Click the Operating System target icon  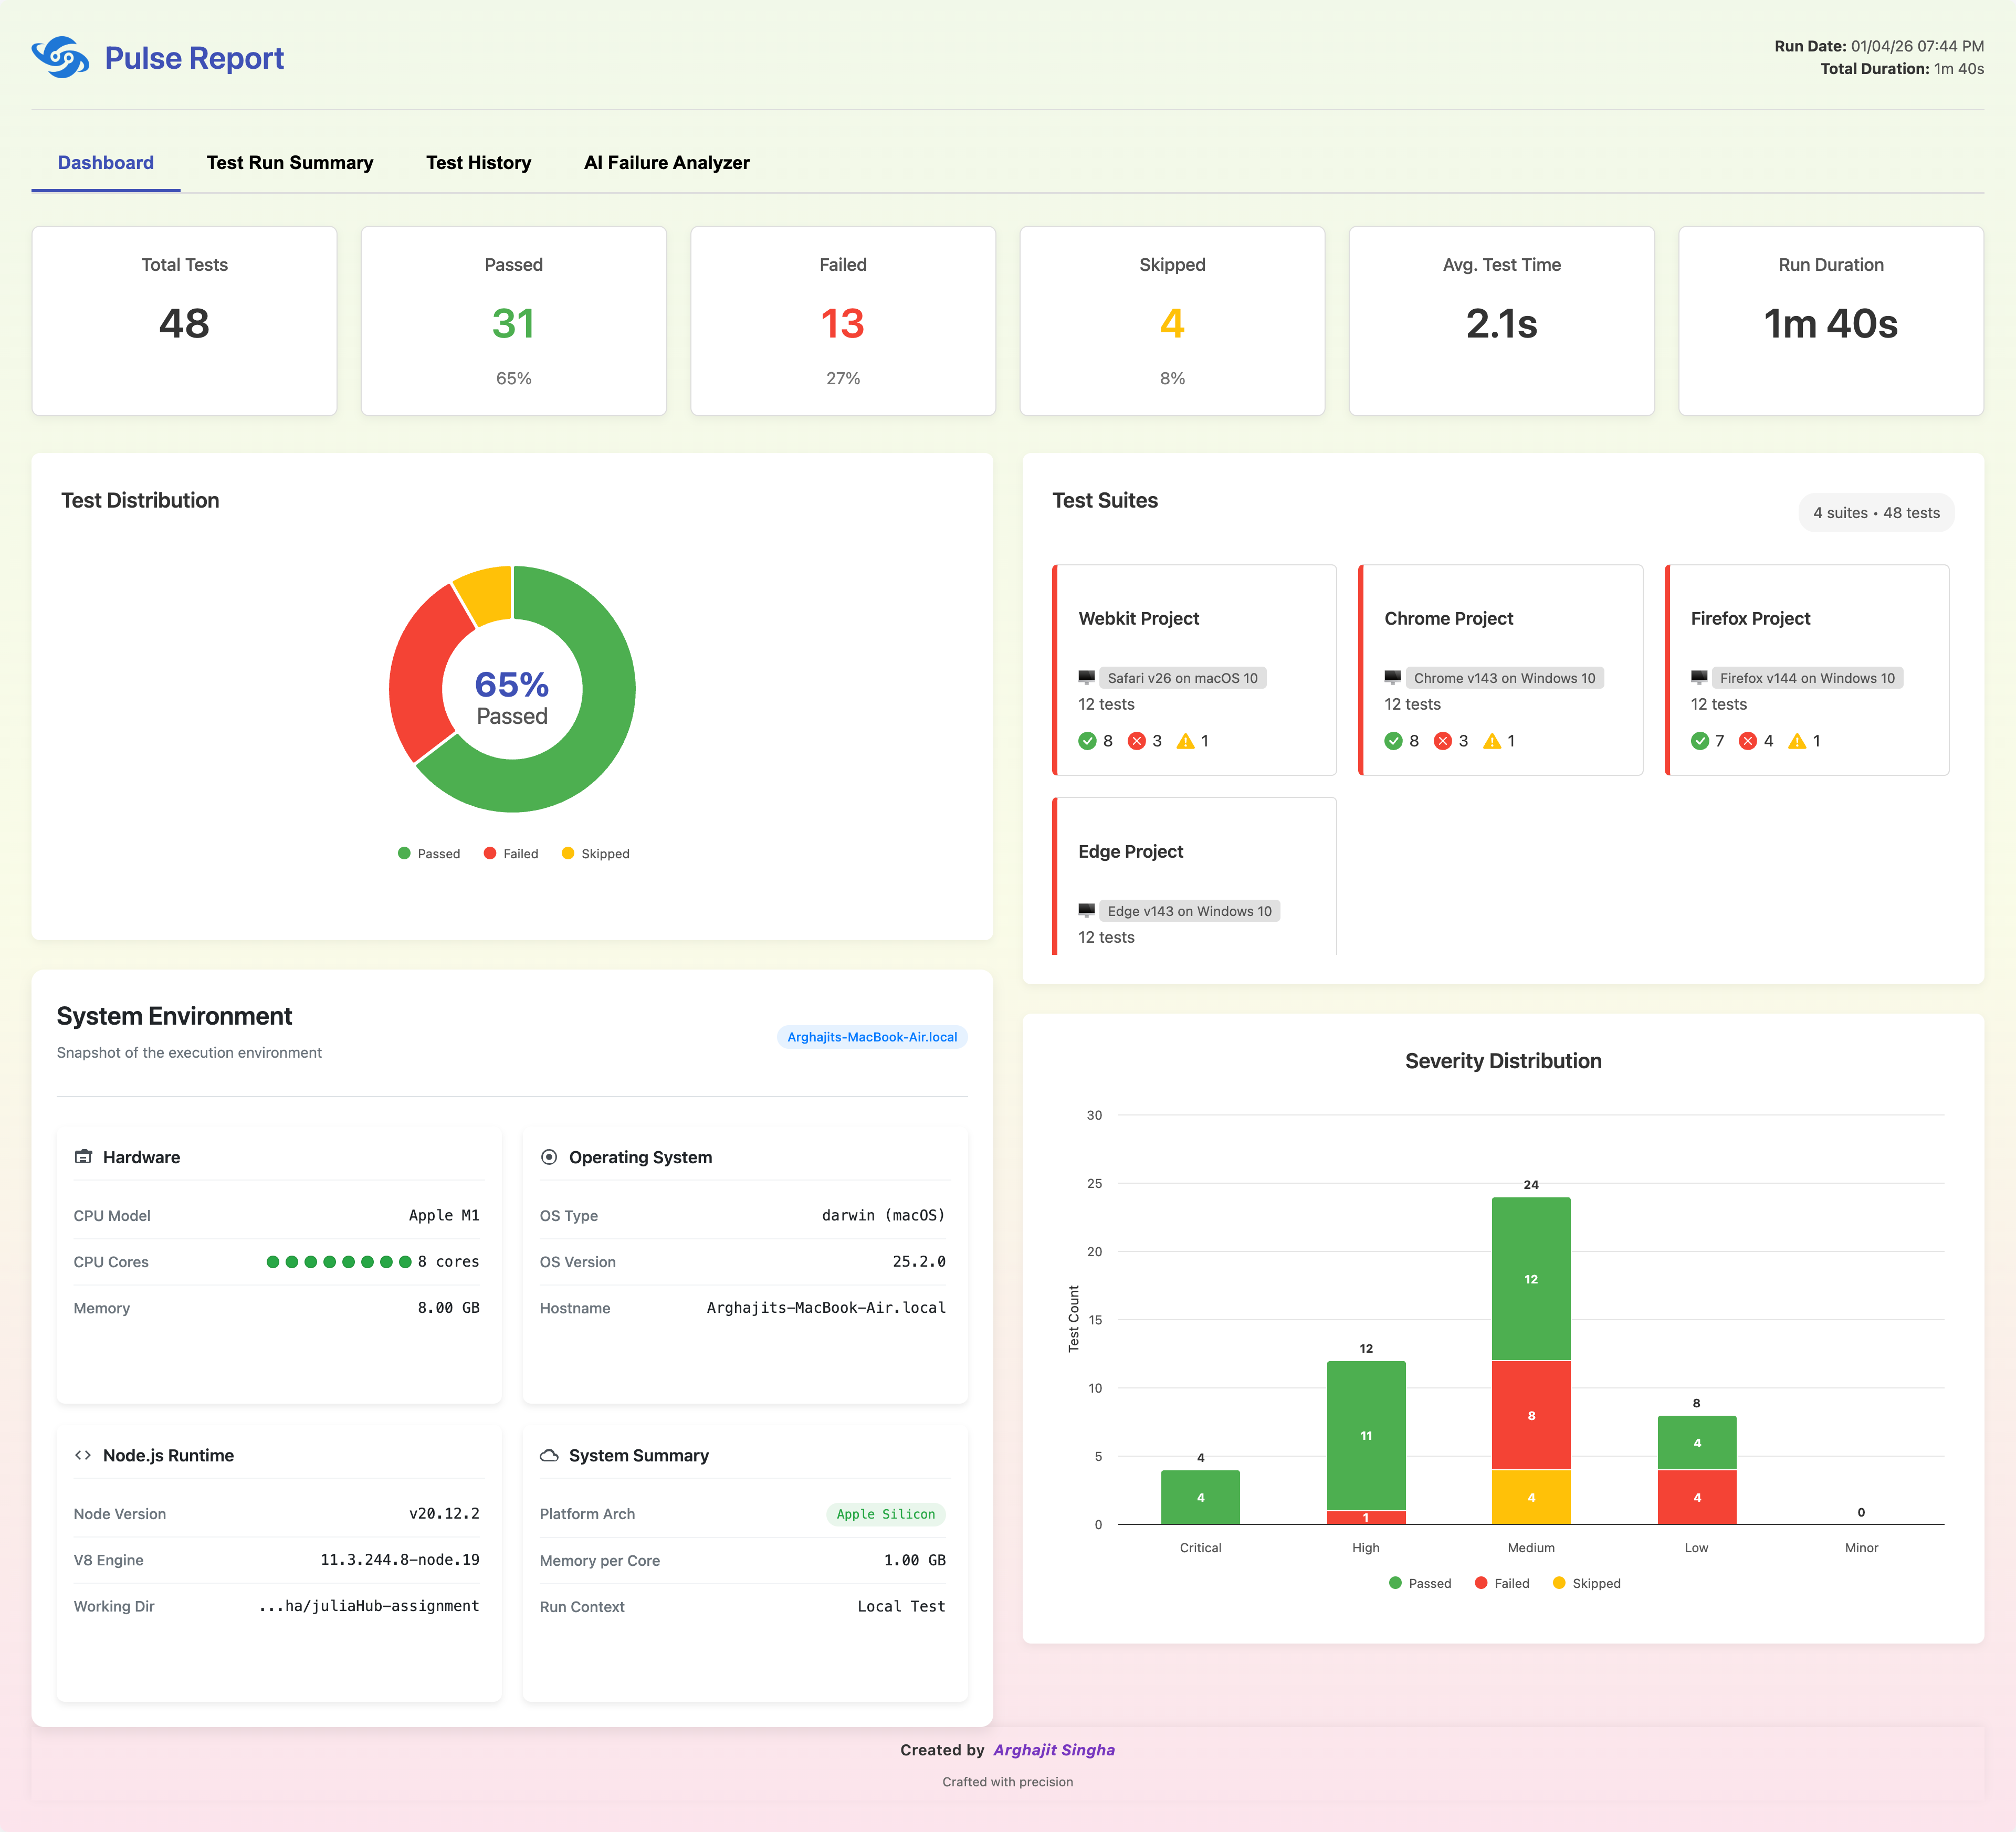(x=549, y=1157)
